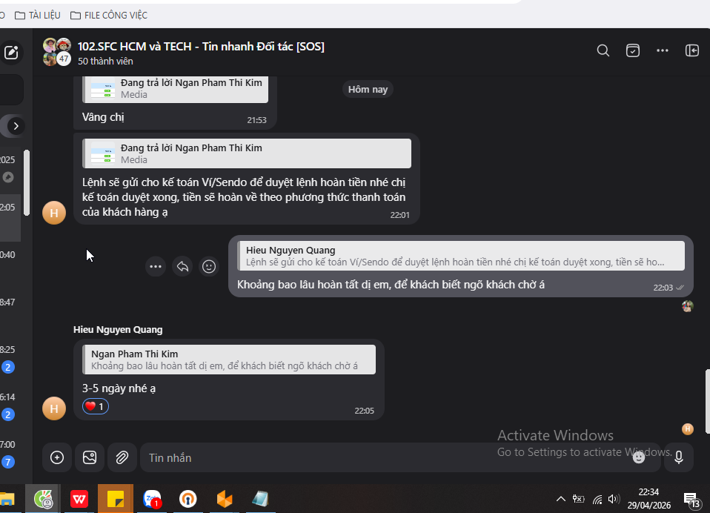
Task: Open the Cốc Cốc browser taskbar icon
Action: 43,499
